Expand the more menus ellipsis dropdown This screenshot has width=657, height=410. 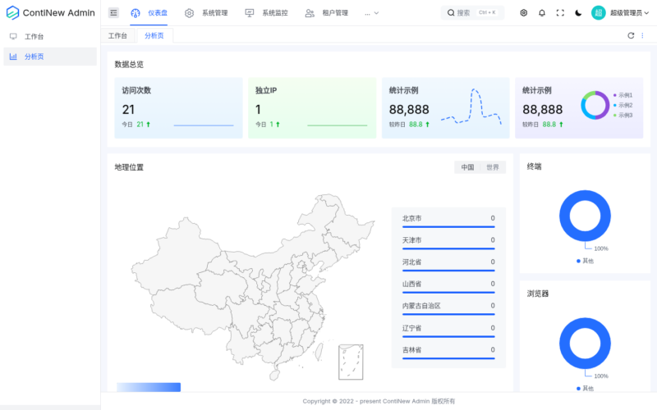tap(372, 13)
